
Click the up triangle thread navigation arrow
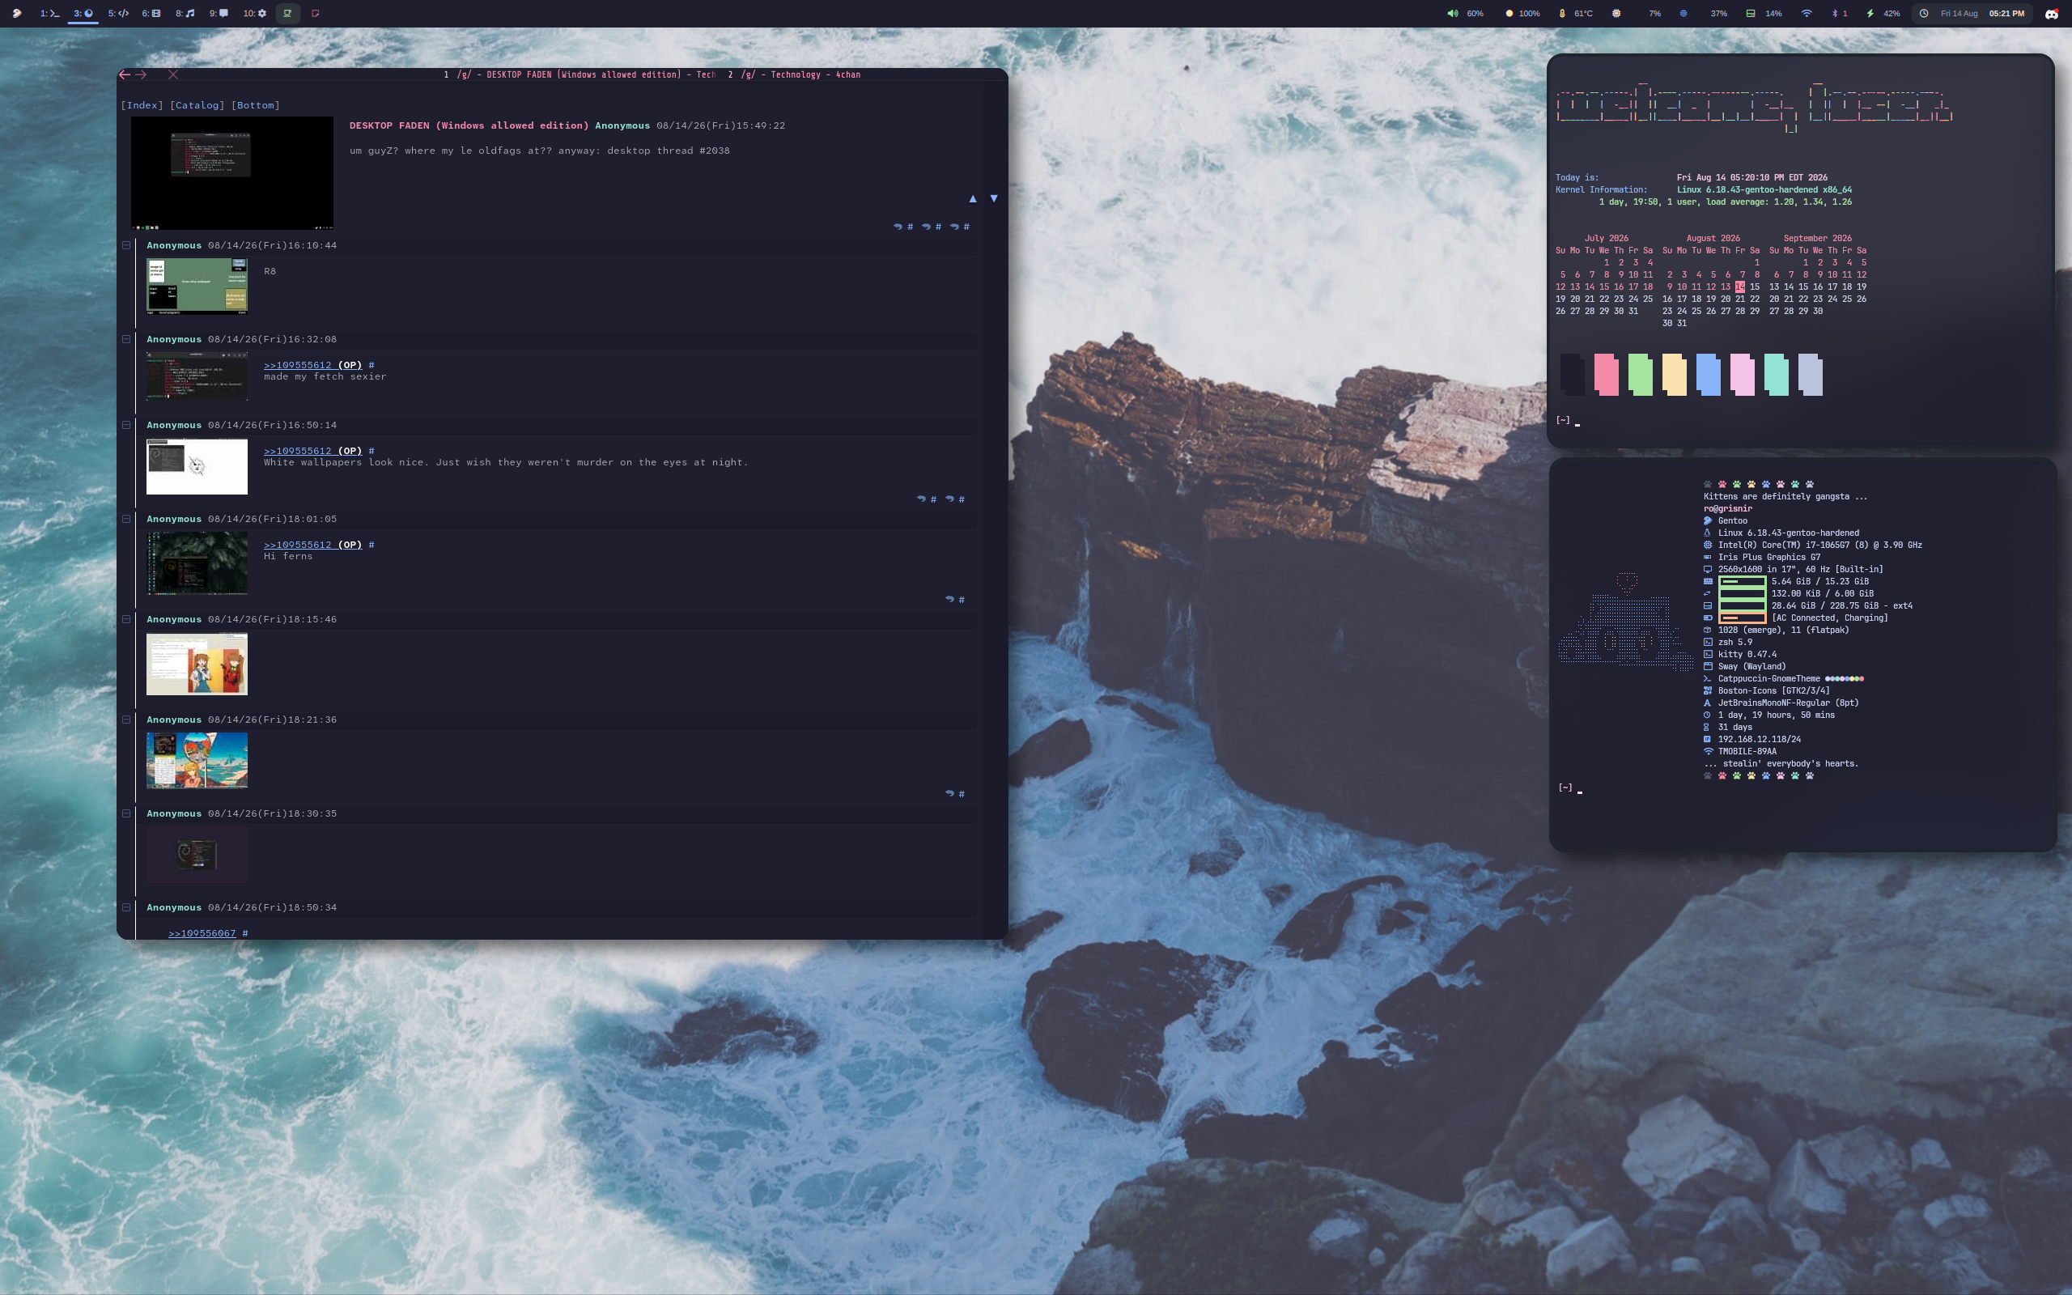coord(973,199)
